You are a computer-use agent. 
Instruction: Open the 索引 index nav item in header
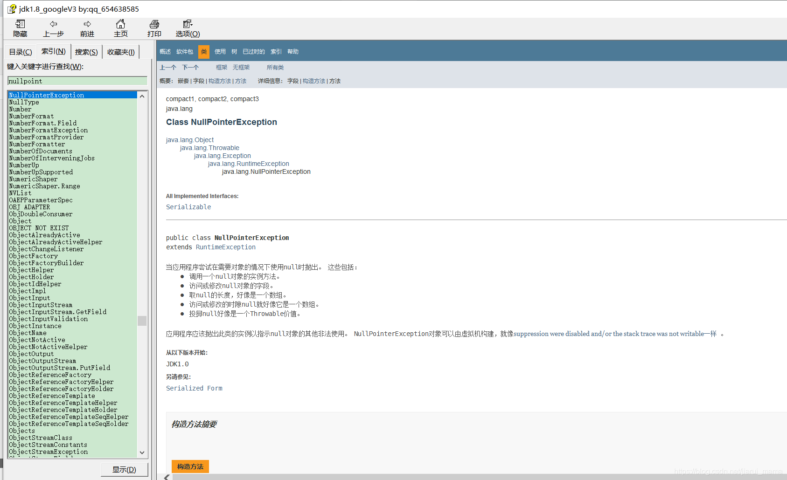(x=276, y=52)
